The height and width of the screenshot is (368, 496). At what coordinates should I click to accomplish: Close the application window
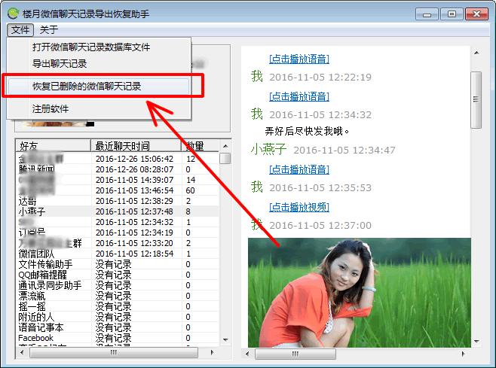[476, 14]
